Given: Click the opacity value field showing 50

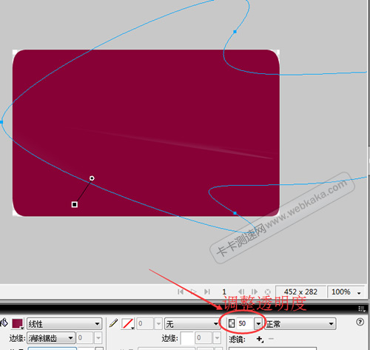Looking at the screenshot, I should click(244, 323).
